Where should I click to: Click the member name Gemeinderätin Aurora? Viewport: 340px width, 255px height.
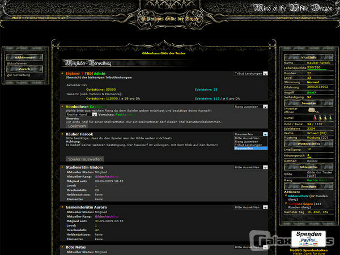[86, 207]
